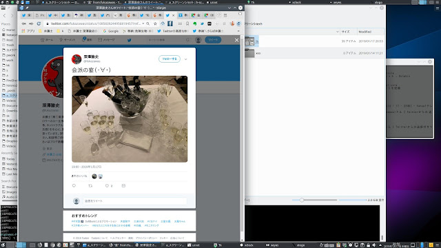The height and width of the screenshot is (248, 441).
Task: Click the direct message envelope icon under tweet
Action: point(123,185)
